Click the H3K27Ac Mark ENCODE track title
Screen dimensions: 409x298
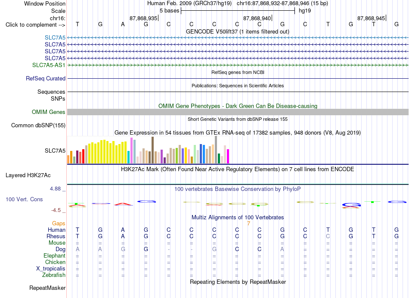pos(238,169)
